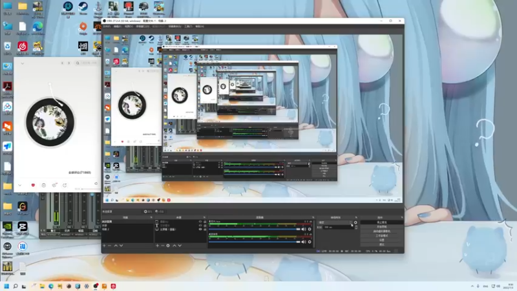
Task: Click share icon in music player
Action: [65, 185]
